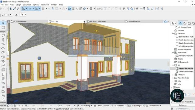Select the Zone tool in toolbox
Image resolution: width=195 pixels, height=110 pixels.
(3, 91)
